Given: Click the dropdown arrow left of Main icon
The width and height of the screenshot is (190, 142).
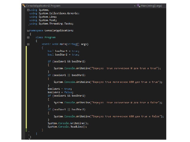Looking at the screenshot, I should tap(135, 6).
